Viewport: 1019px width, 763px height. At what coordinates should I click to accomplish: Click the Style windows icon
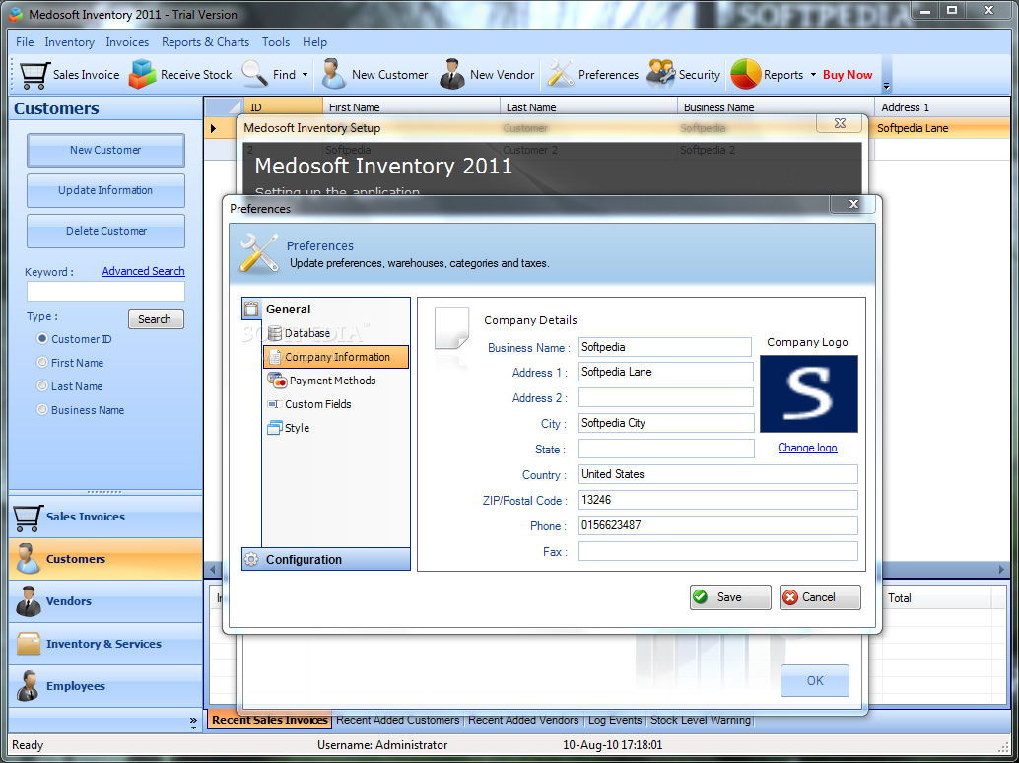275,428
